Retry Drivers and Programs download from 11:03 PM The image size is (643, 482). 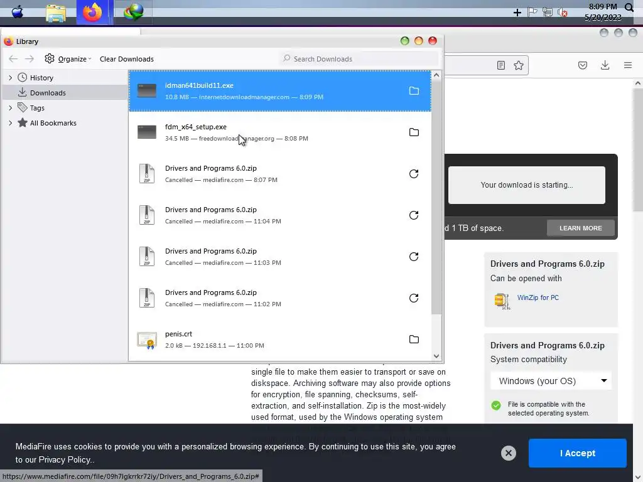click(x=414, y=257)
